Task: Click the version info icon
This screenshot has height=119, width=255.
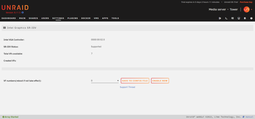Action: point(23,12)
